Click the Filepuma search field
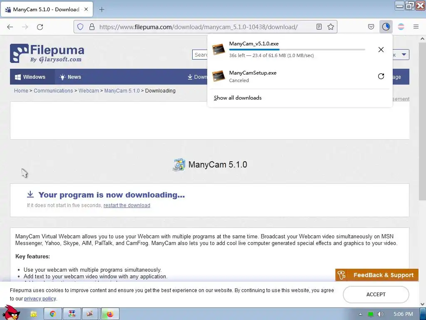The height and width of the screenshot is (320, 426). point(200,55)
